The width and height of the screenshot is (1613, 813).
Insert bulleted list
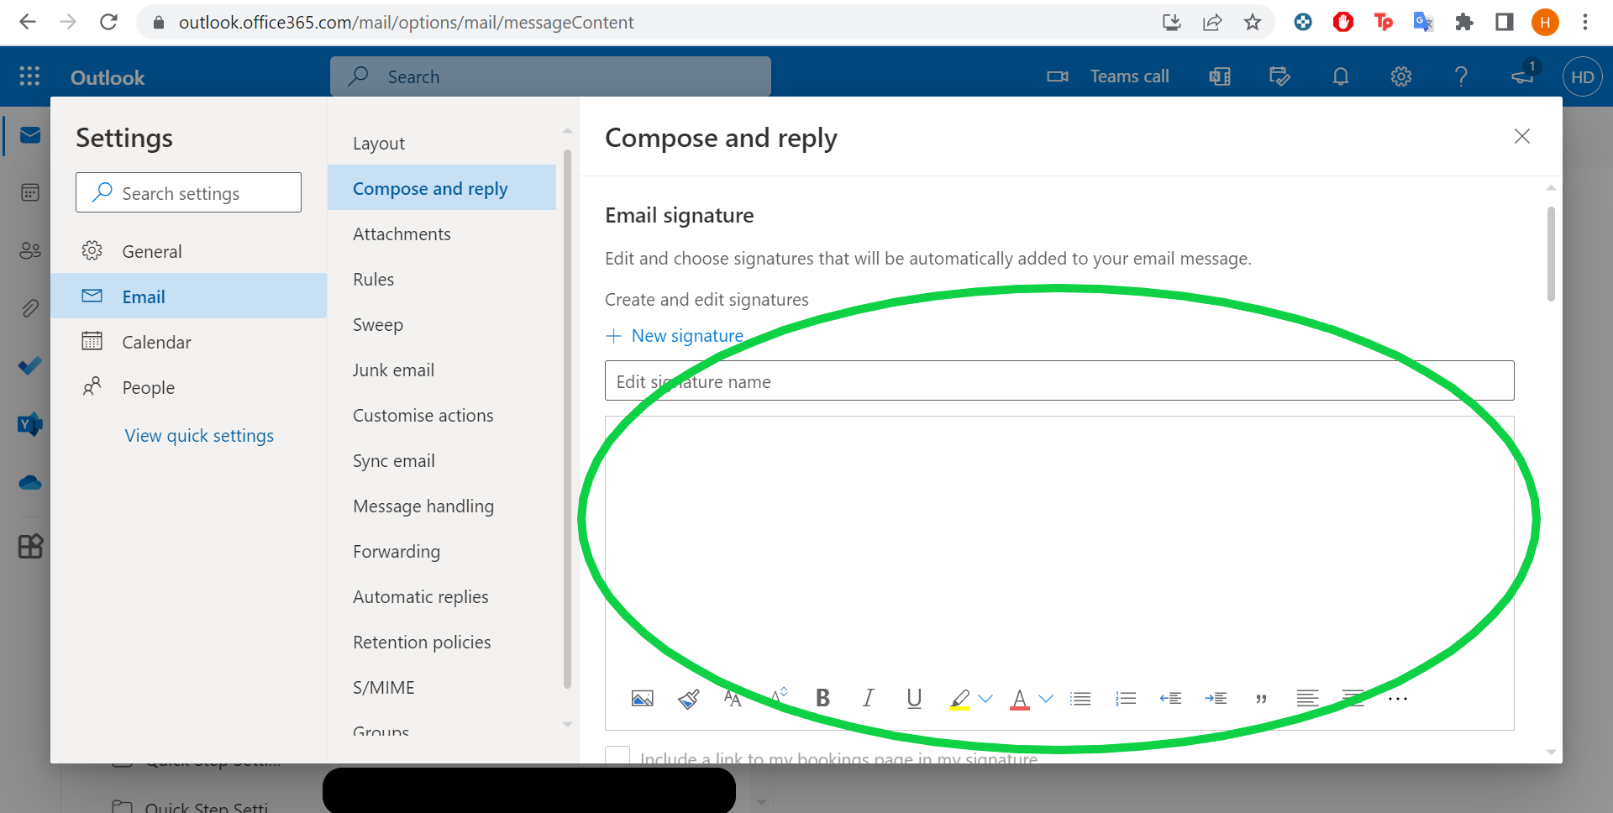point(1080,699)
